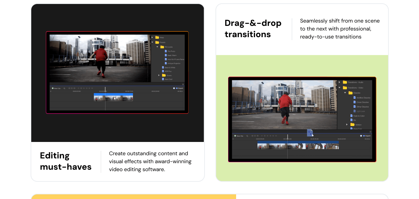The width and height of the screenshot is (419, 199).
Task: Click the Basic Warm preset icon
Action: point(166,55)
